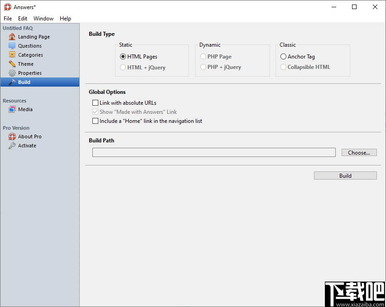Click the Build Type section heading
386x307 pixels.
point(101,34)
